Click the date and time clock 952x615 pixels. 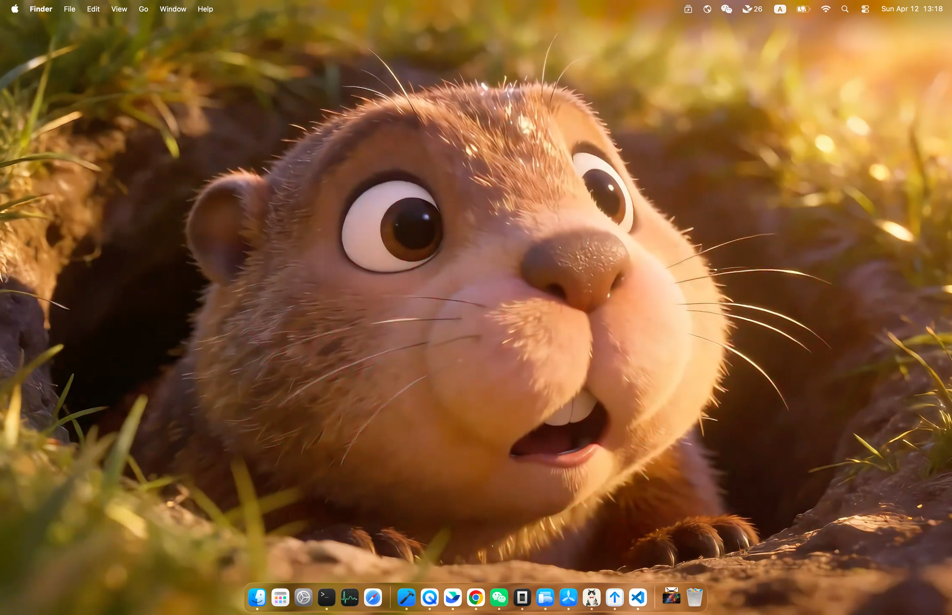tap(912, 9)
